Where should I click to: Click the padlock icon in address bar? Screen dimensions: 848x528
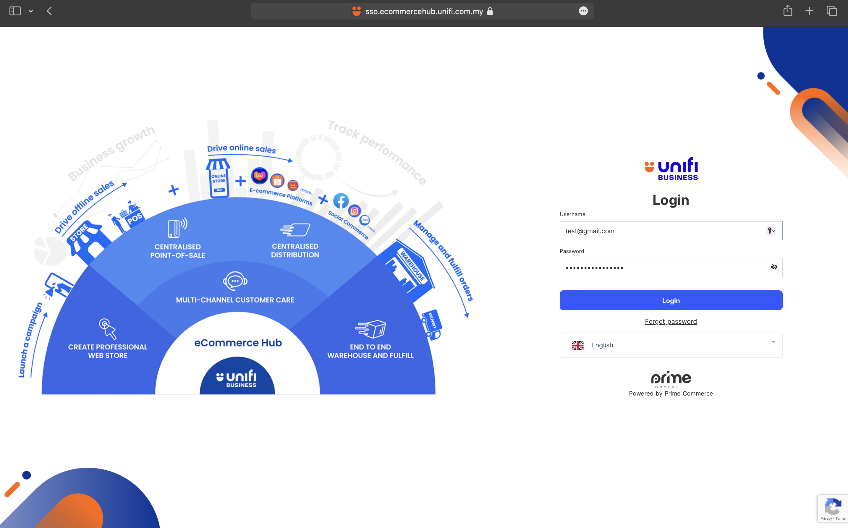[490, 11]
